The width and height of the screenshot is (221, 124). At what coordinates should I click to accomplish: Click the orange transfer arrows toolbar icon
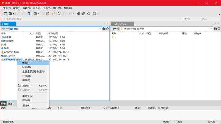coord(54,14)
